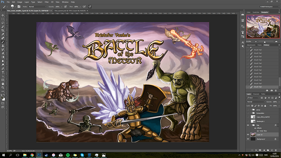The height and width of the screenshot is (158, 281).
Task: Hide the Layer 23 layer
Action: (248, 135)
